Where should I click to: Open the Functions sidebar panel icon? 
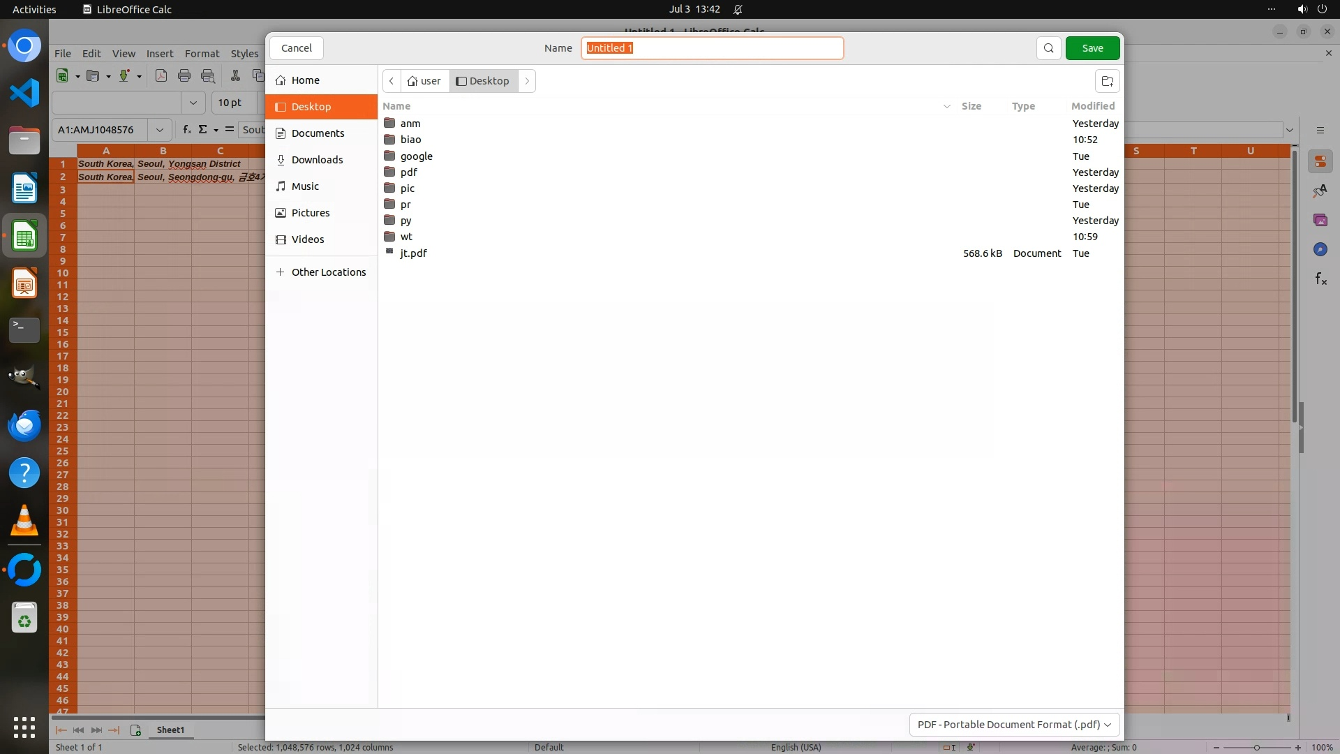(1320, 279)
